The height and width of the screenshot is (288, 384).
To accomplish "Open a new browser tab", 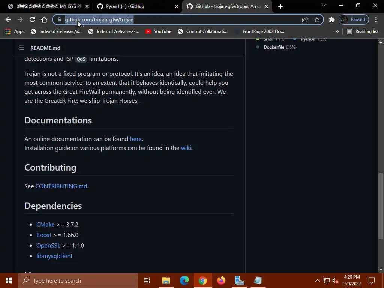I will coord(280,6).
